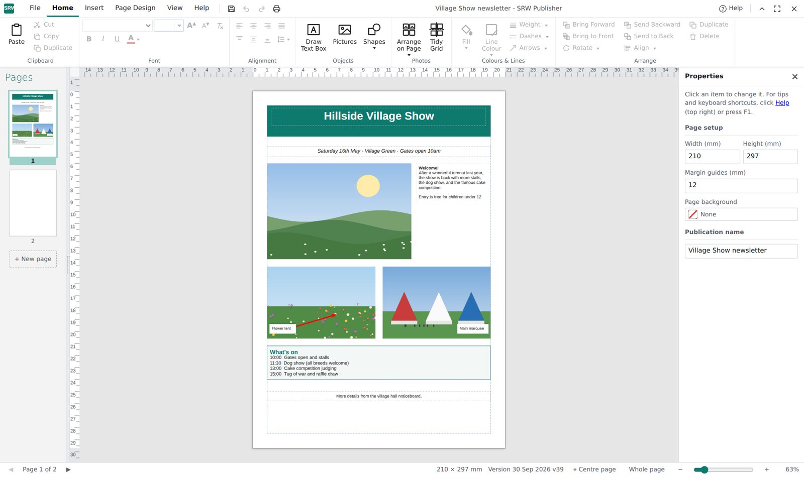This screenshot has height=477, width=804.
Task: Increase font size with larger A icon
Action: click(191, 25)
